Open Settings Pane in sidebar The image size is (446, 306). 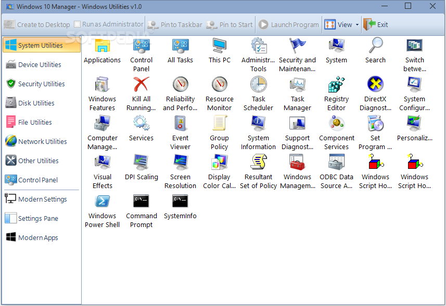[x=42, y=218]
